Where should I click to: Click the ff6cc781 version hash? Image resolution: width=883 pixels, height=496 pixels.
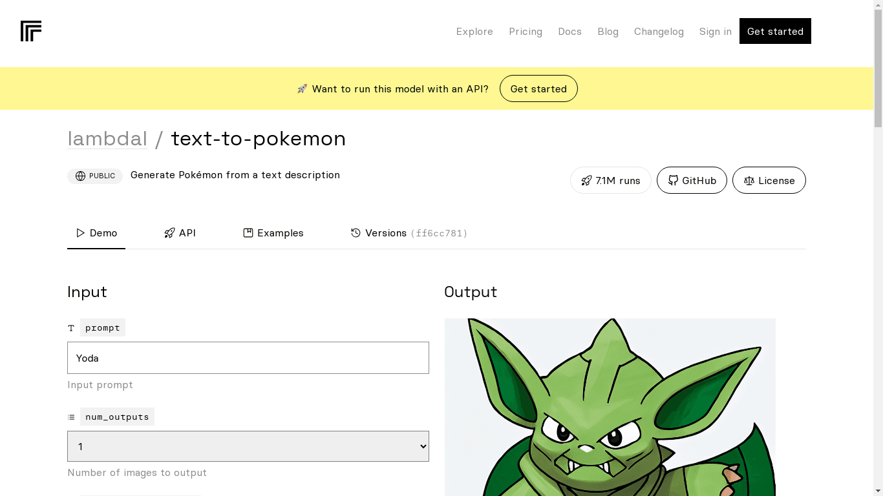click(x=439, y=233)
